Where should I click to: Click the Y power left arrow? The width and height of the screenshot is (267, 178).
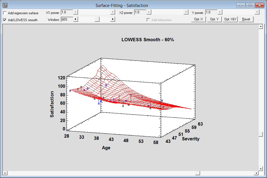[x=220, y=12]
